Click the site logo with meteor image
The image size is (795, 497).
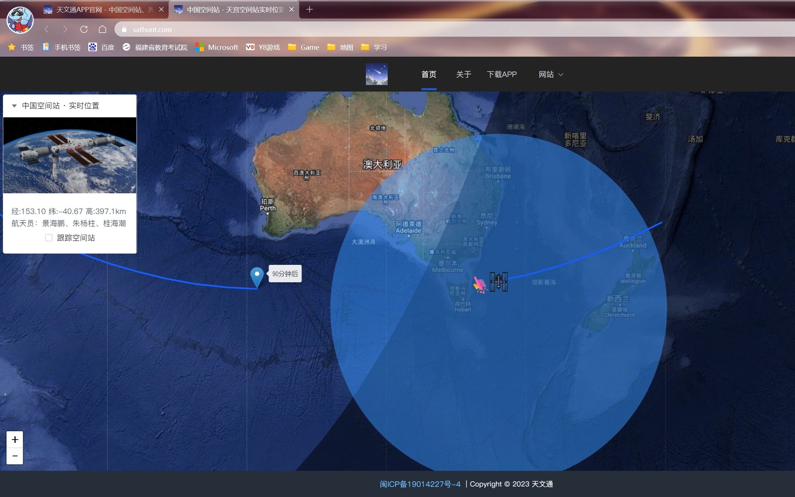point(376,74)
